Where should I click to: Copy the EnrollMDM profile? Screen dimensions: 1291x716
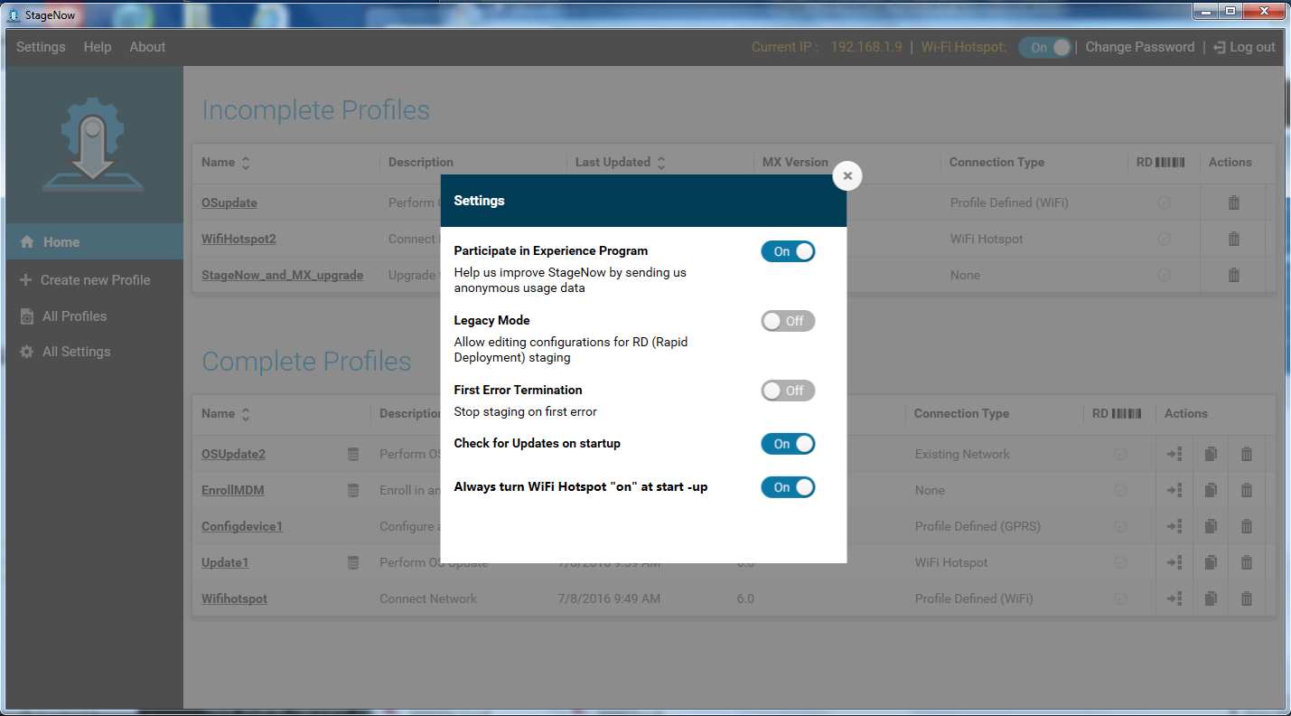1211,490
